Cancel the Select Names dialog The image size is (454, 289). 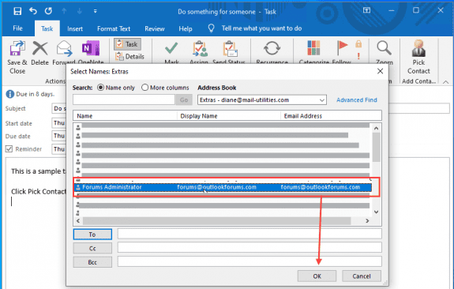tap(362, 276)
